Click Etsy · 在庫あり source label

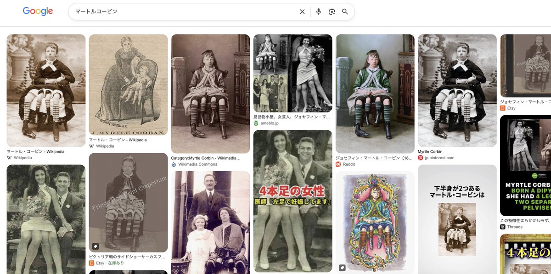tap(111, 263)
